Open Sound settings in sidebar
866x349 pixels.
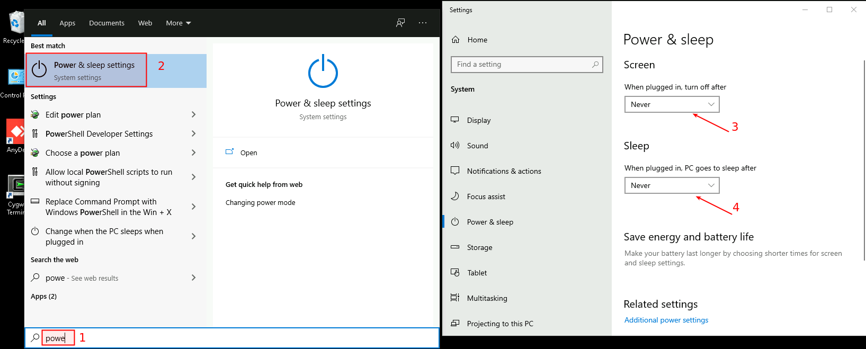coord(477,146)
